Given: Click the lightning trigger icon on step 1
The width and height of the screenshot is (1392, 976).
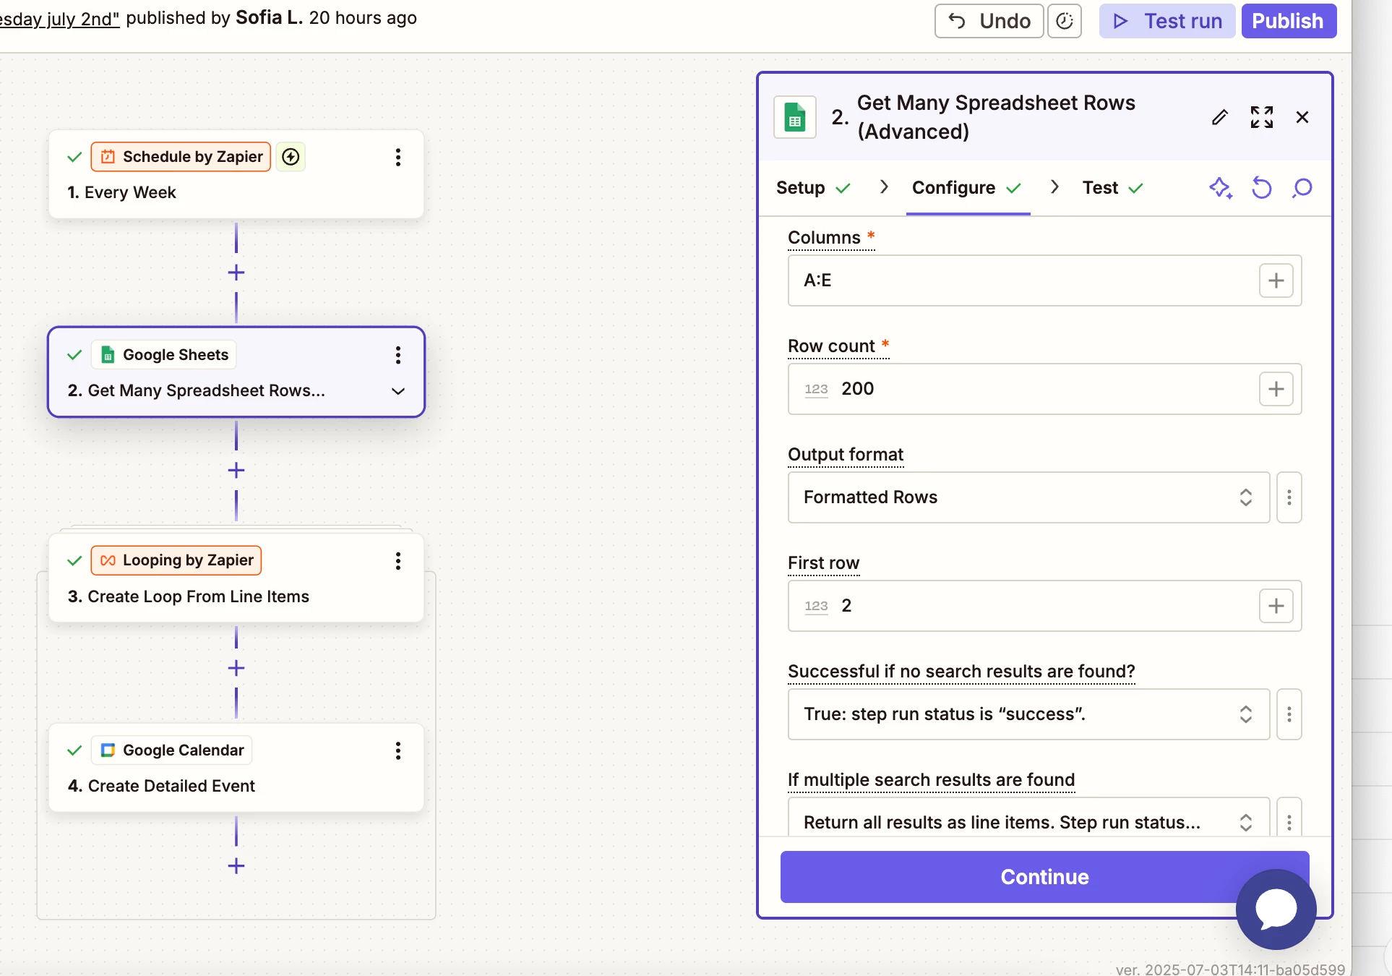Looking at the screenshot, I should click(291, 157).
